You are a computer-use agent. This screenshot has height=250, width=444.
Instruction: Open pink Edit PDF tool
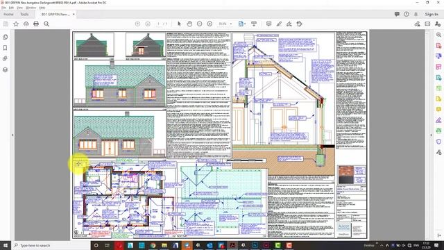point(438,67)
